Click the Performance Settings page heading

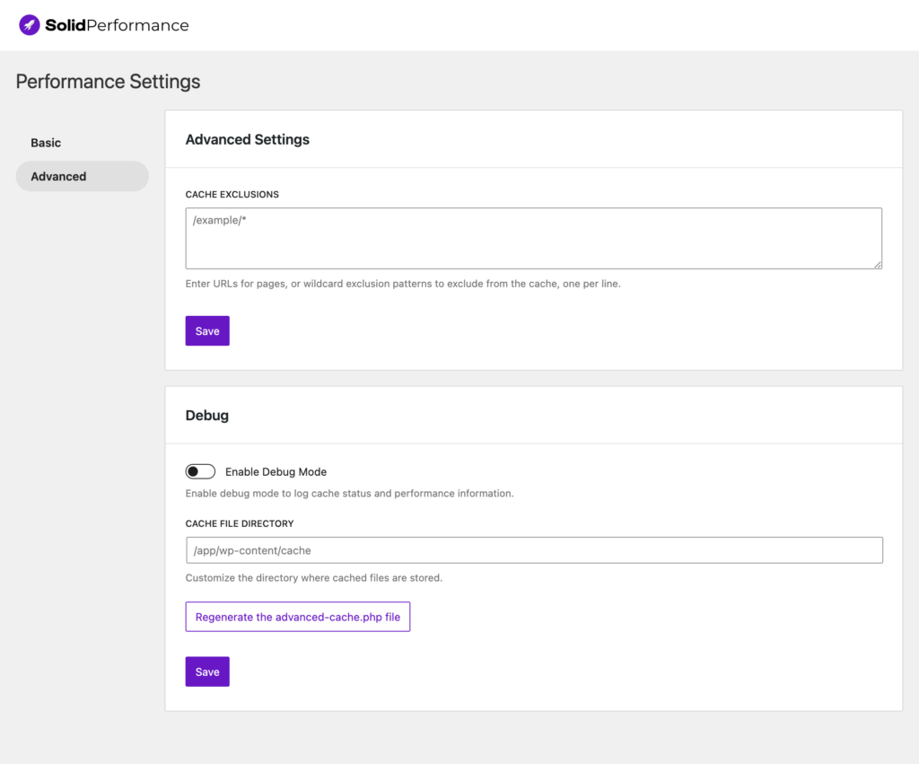tap(108, 82)
